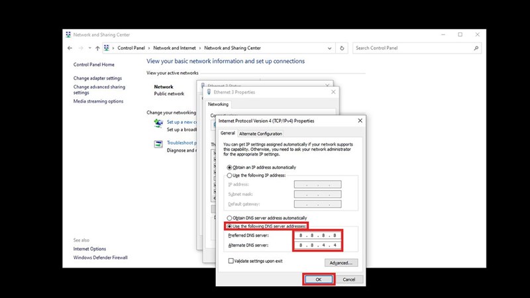Expand the address bar history dropdown
530x298 pixels.
(x=329, y=48)
